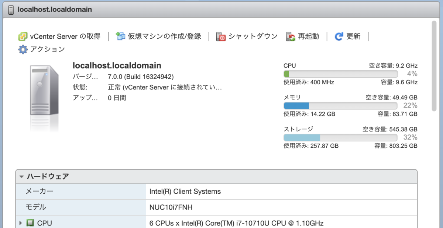
Task: Click the truncated アップ… label
Action: click(86, 98)
